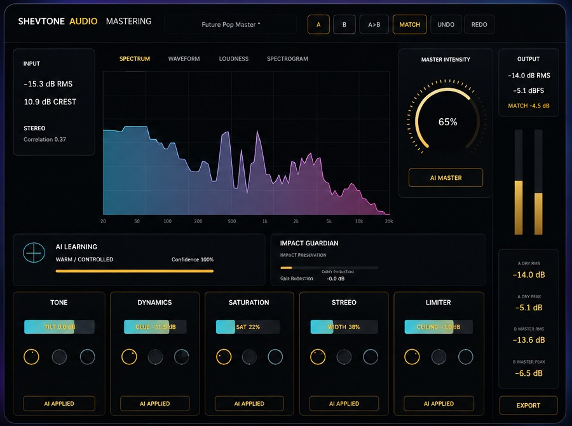Click the MATCH -4.5 dB readout
The image size is (572, 426).
tap(529, 106)
